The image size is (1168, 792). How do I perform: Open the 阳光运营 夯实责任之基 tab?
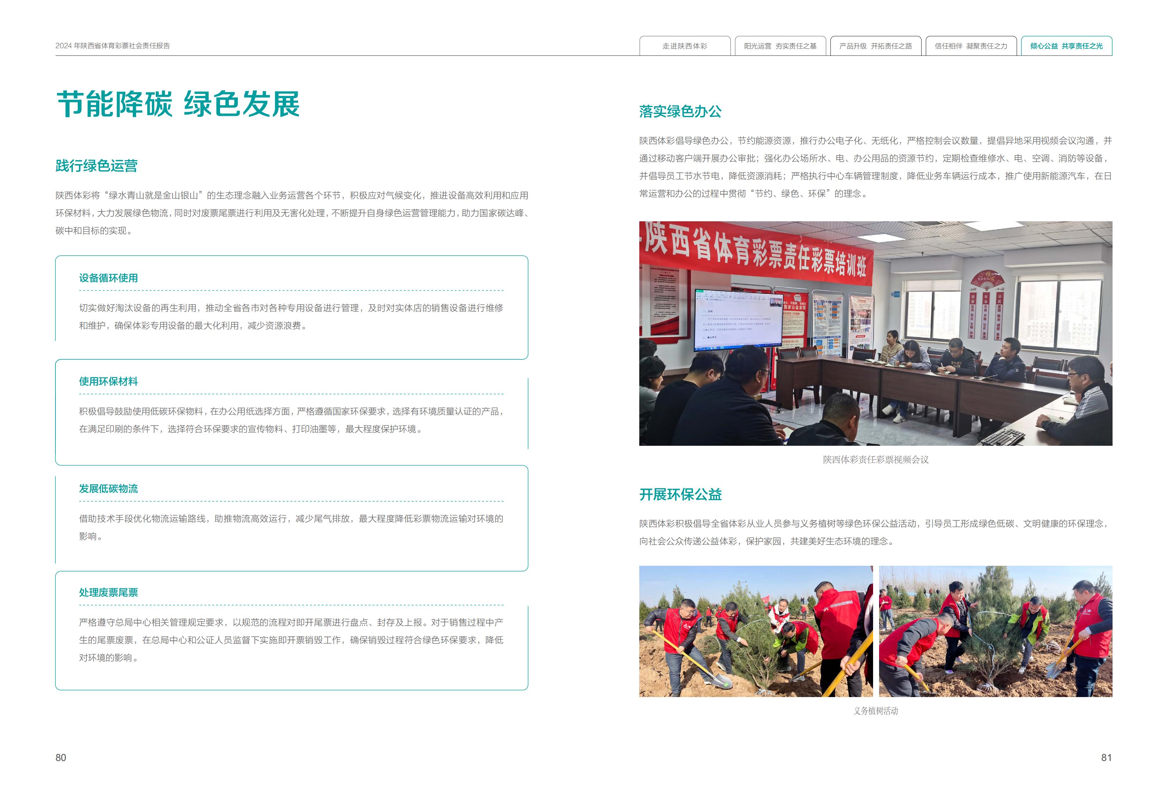coord(780,46)
